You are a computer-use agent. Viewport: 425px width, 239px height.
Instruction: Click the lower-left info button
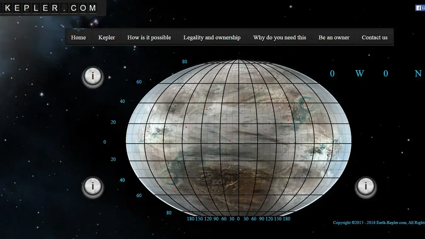(x=92, y=187)
